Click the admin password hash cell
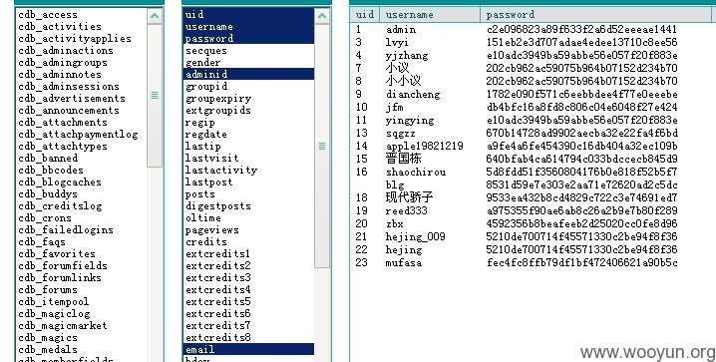This screenshot has height=362, width=716. (581, 30)
